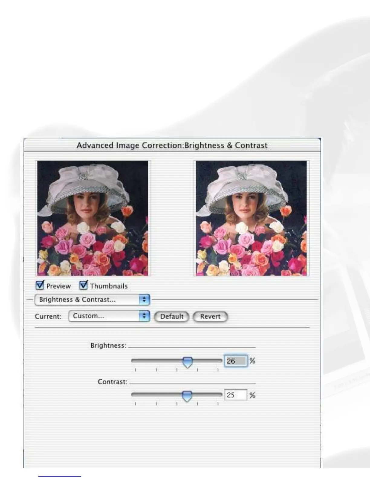Screen dimensions: 370x479
Task: Grab the Brightness slider handle
Action: coord(188,362)
